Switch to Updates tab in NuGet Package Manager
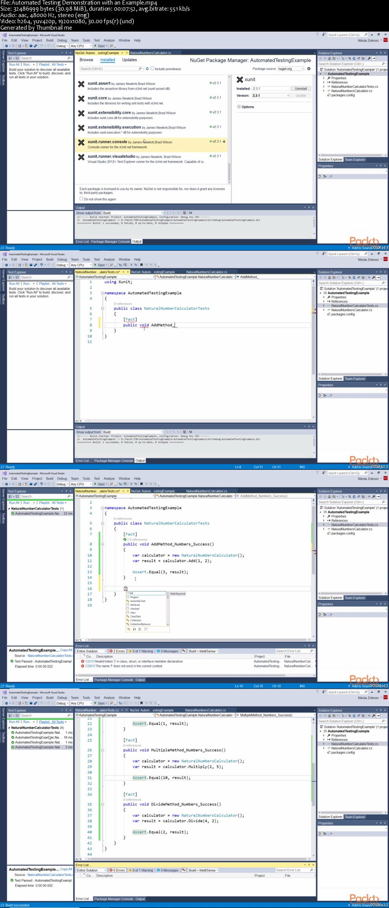 (x=130, y=60)
